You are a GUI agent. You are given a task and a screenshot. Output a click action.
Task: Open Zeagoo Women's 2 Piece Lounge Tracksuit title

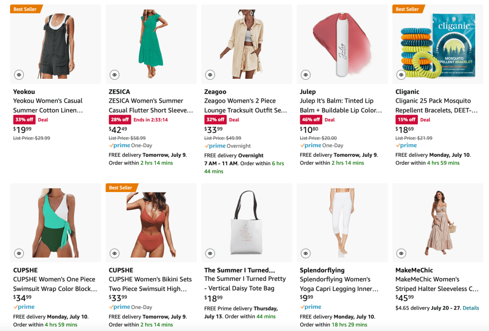(x=245, y=106)
